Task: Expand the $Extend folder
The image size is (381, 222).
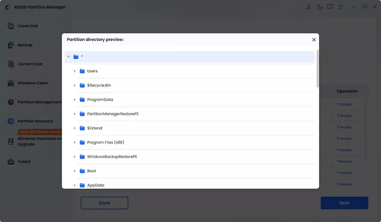Action: (x=74, y=128)
